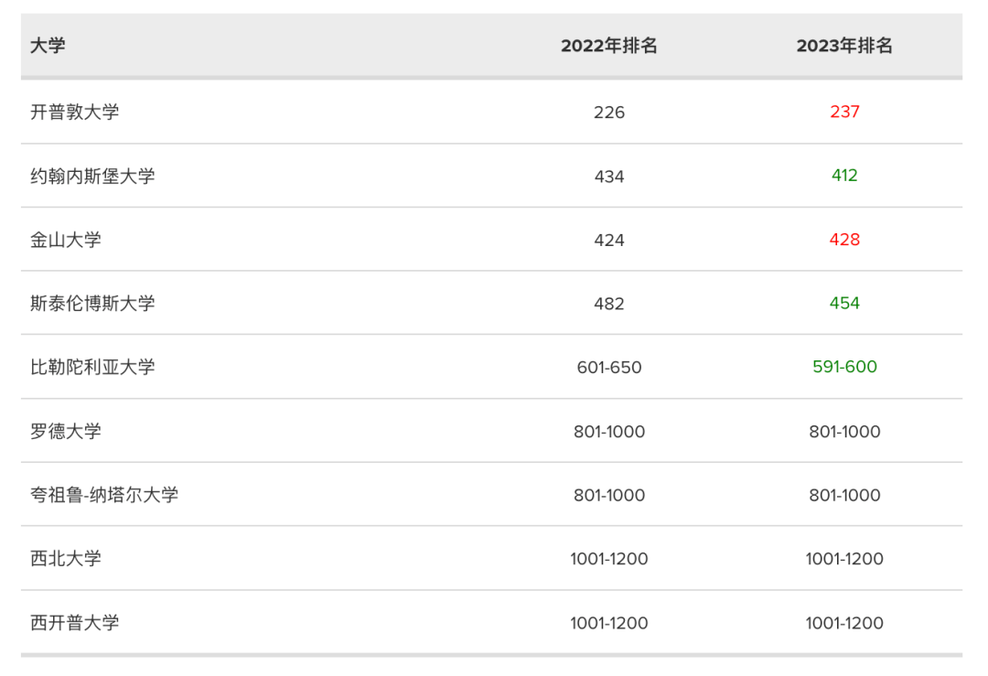
Task: Select 约翰内斯堡大学 in the table
Action: coord(92,176)
